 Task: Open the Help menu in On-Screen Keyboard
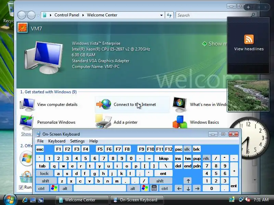tap(94, 141)
